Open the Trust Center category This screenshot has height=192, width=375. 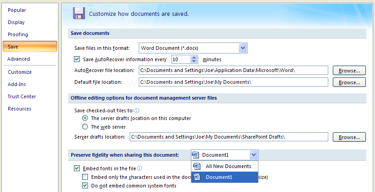(21, 96)
